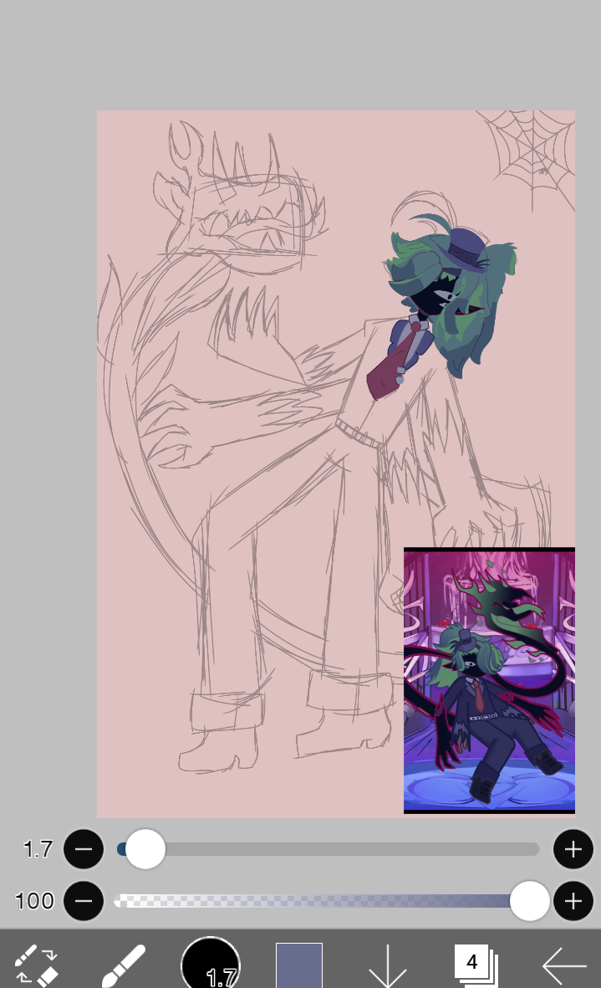
Task: Open the current color swatch picker
Action: (299, 964)
